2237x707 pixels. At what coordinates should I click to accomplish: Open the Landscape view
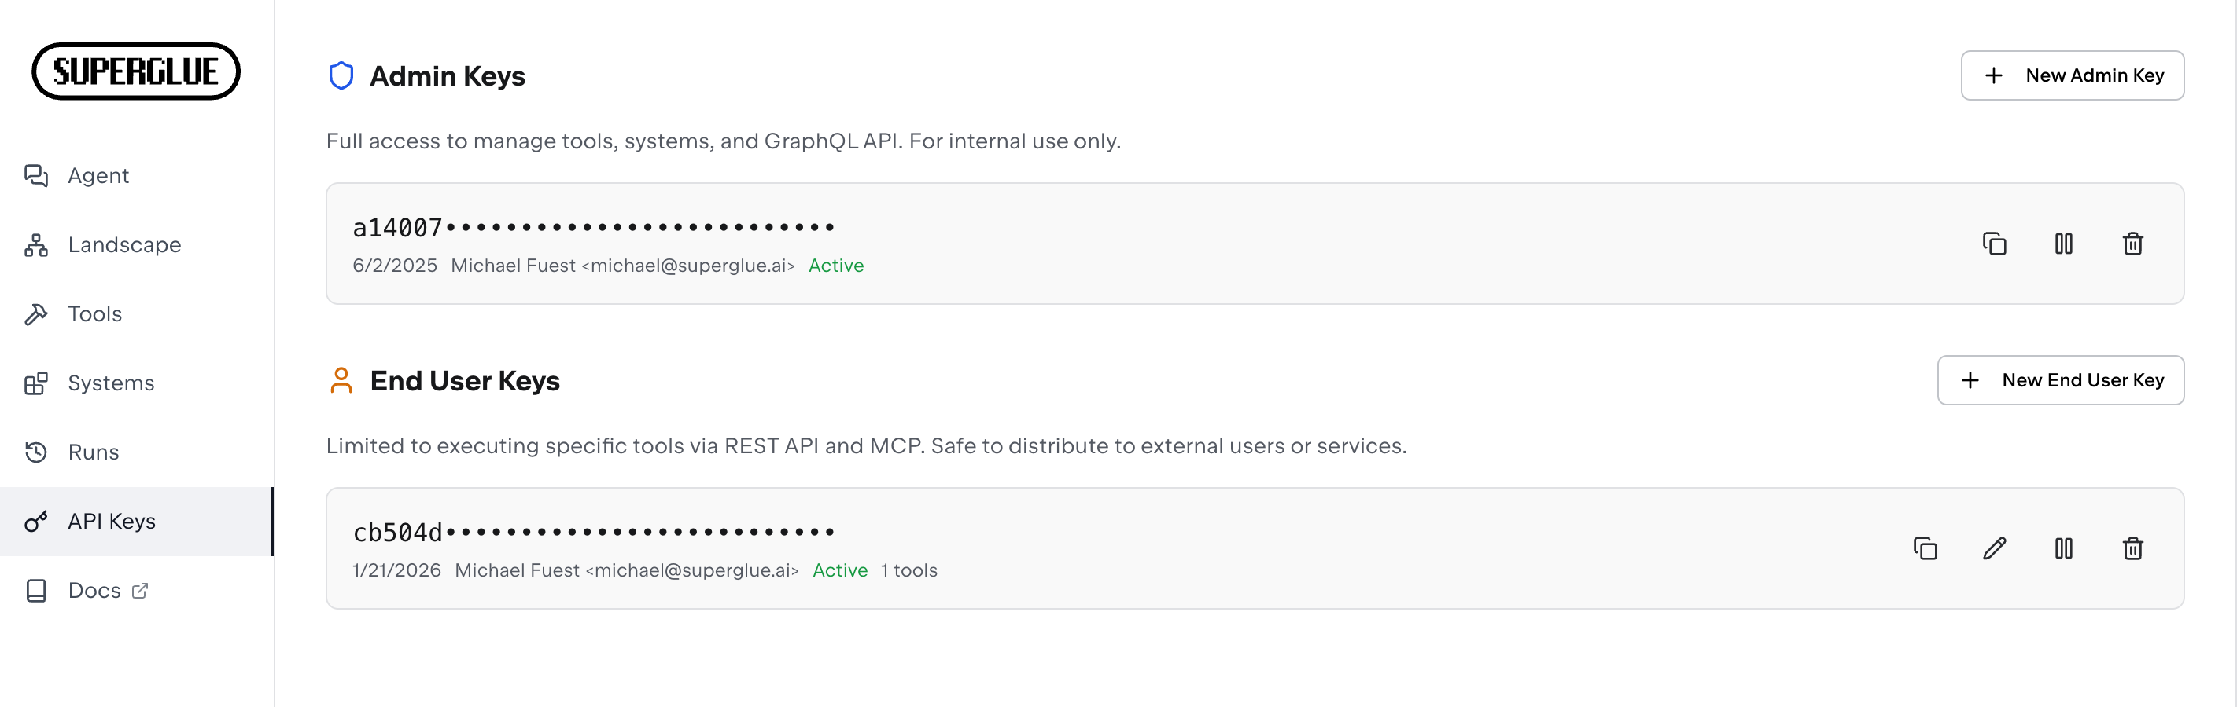coord(124,244)
